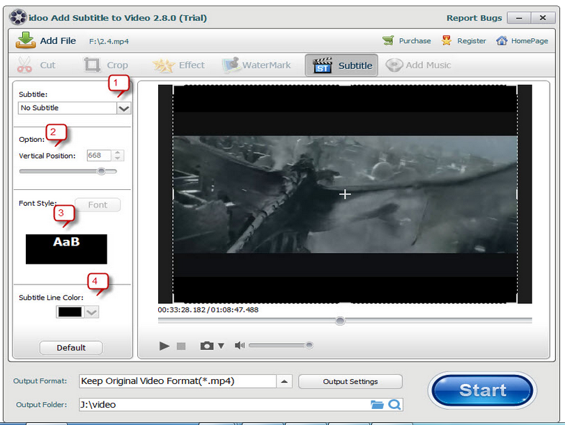Viewport: 565px width, 425px height.
Task: Increase Vertical Position with up arrow
Action: (x=118, y=152)
